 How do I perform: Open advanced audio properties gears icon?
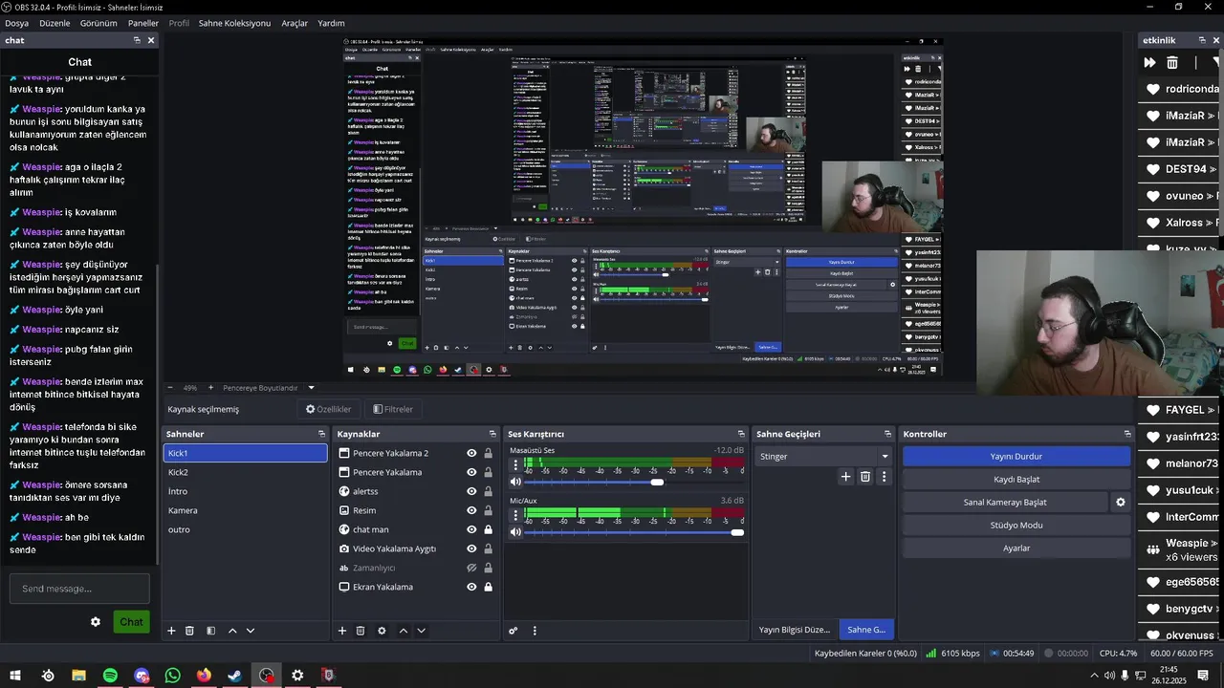[514, 631]
